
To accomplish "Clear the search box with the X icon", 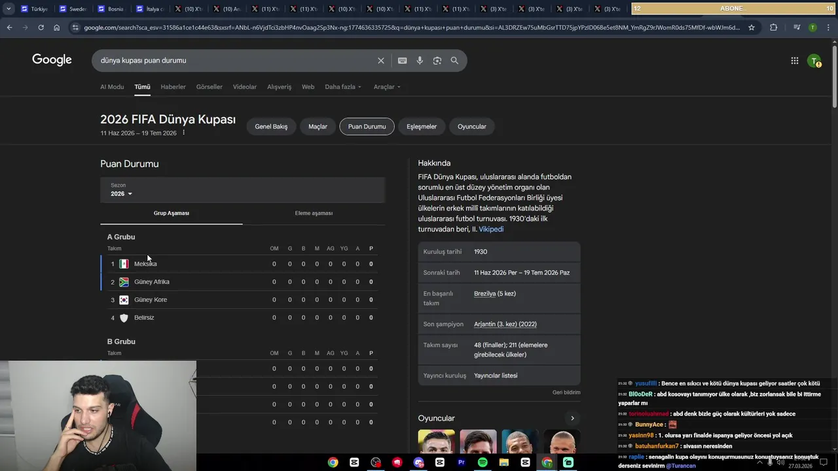I will pyautogui.click(x=381, y=60).
